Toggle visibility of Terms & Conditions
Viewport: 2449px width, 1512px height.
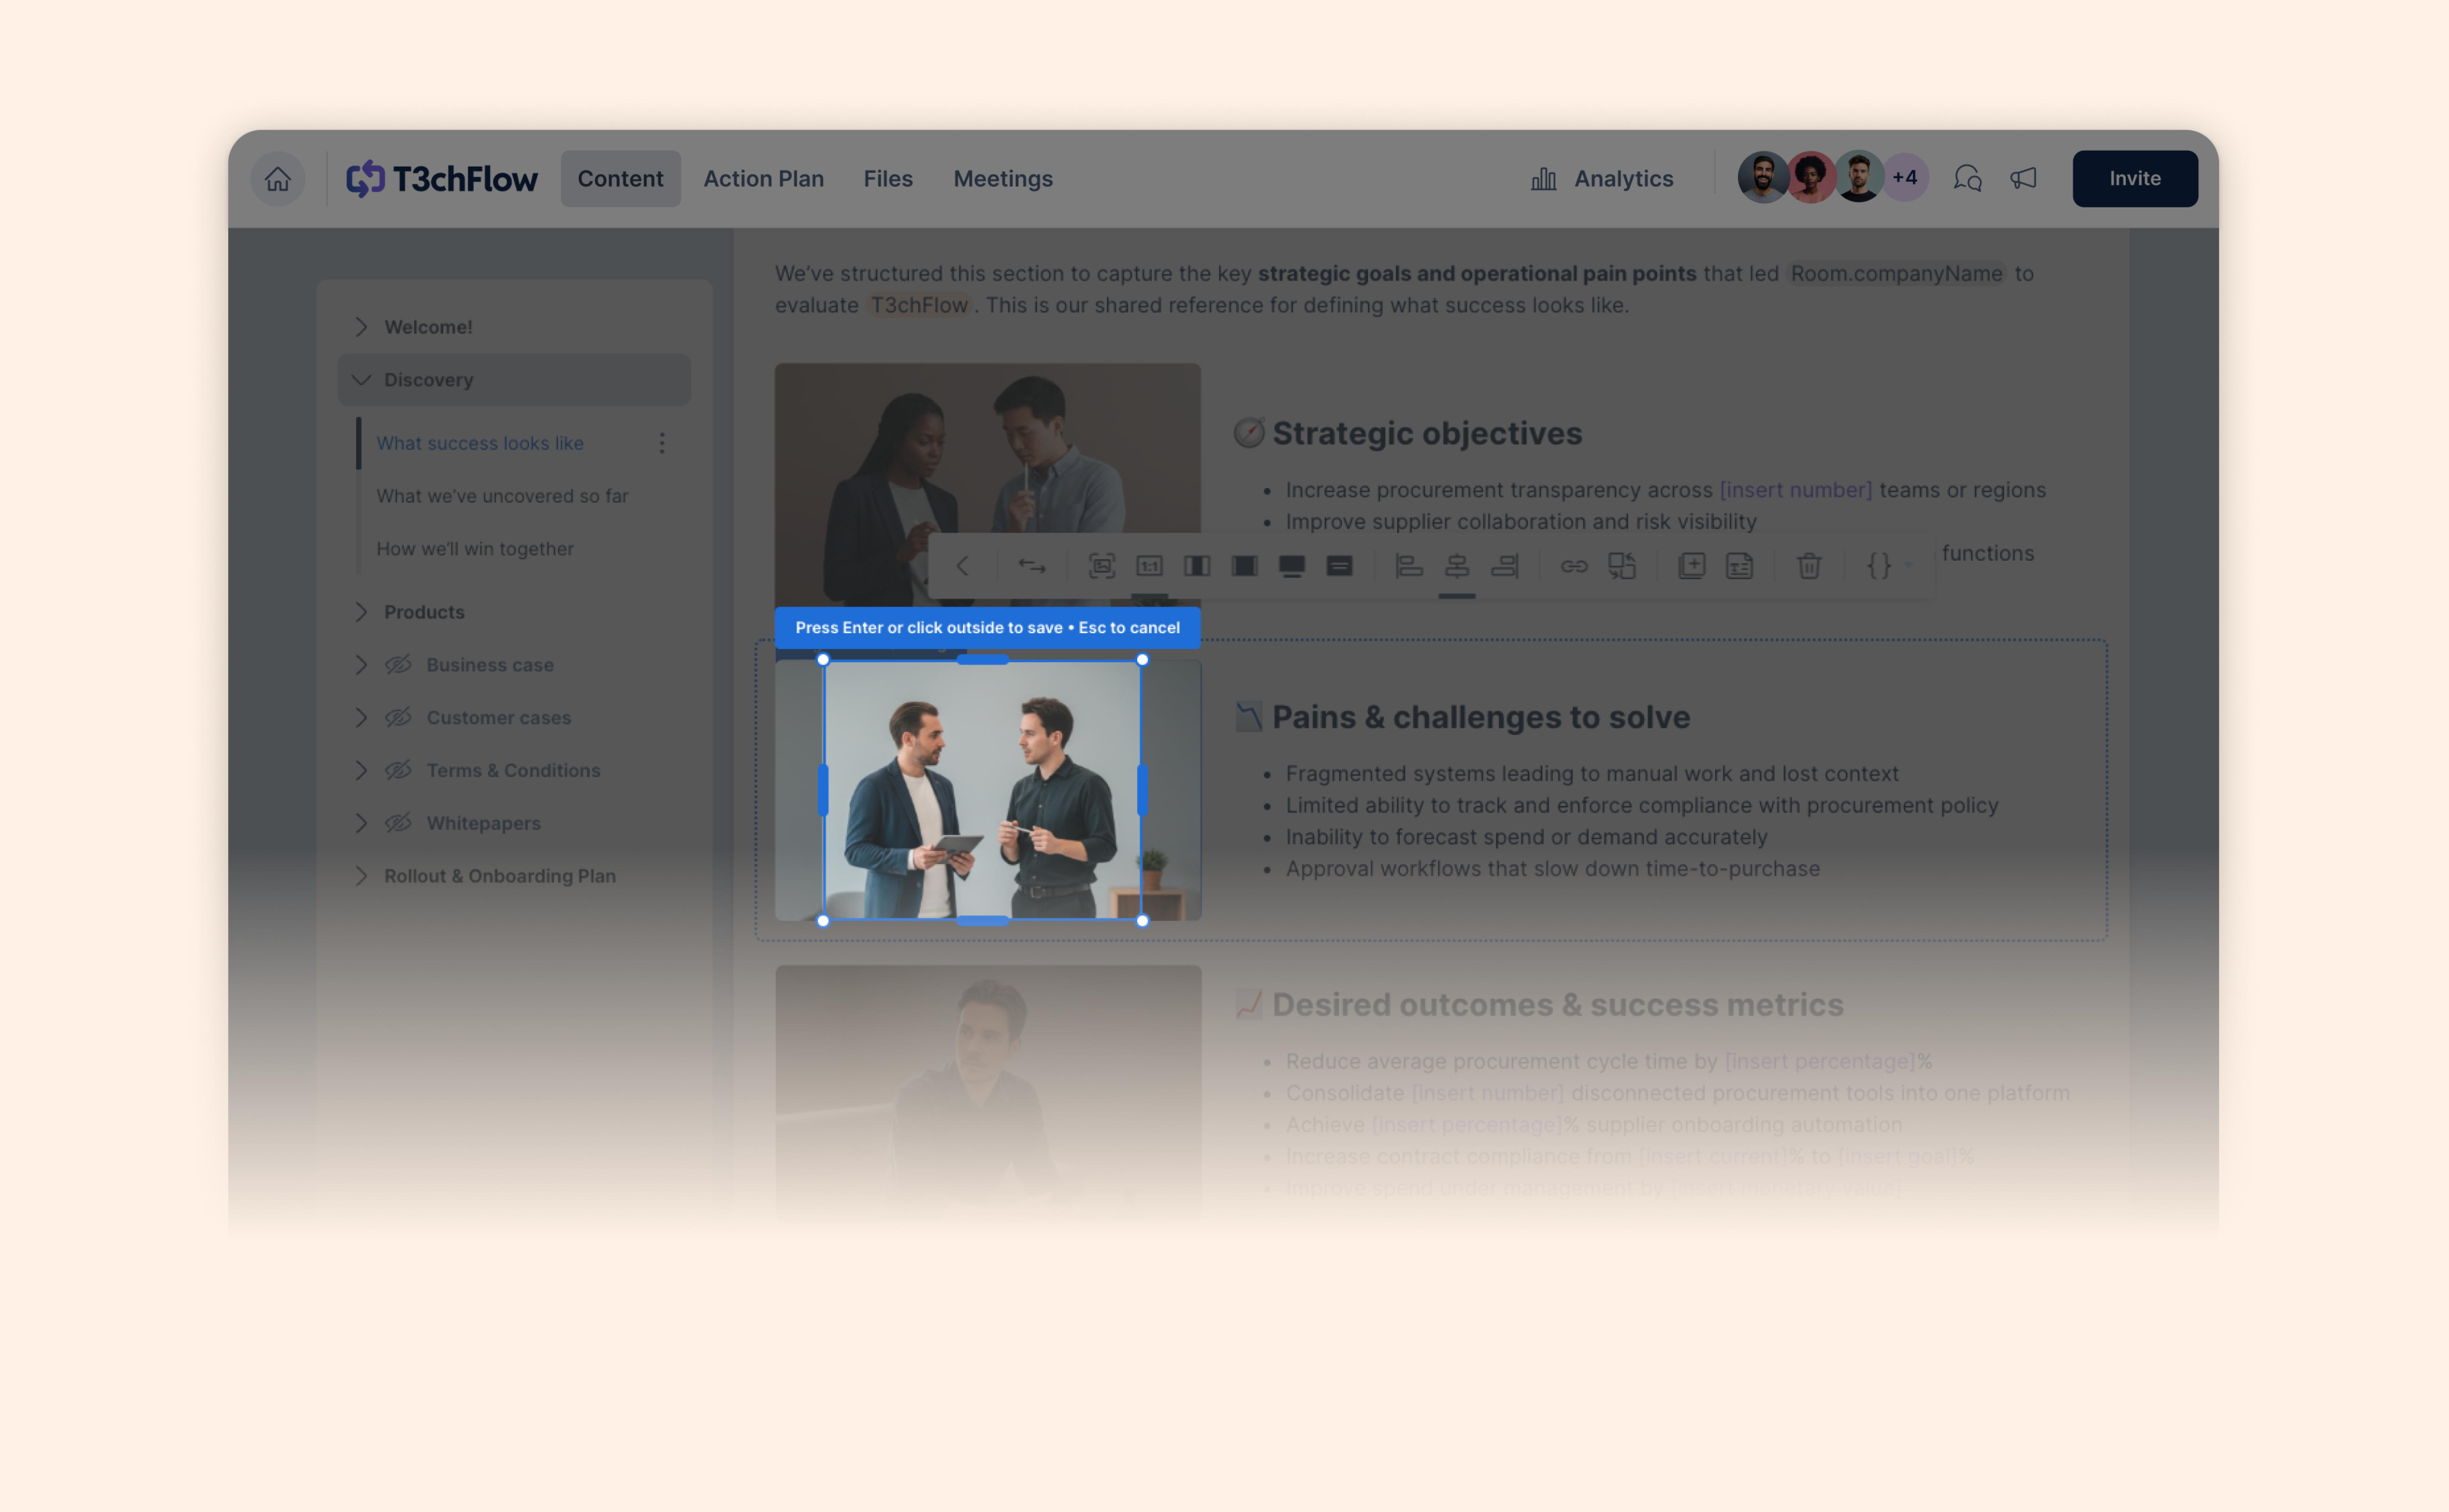[x=399, y=770]
